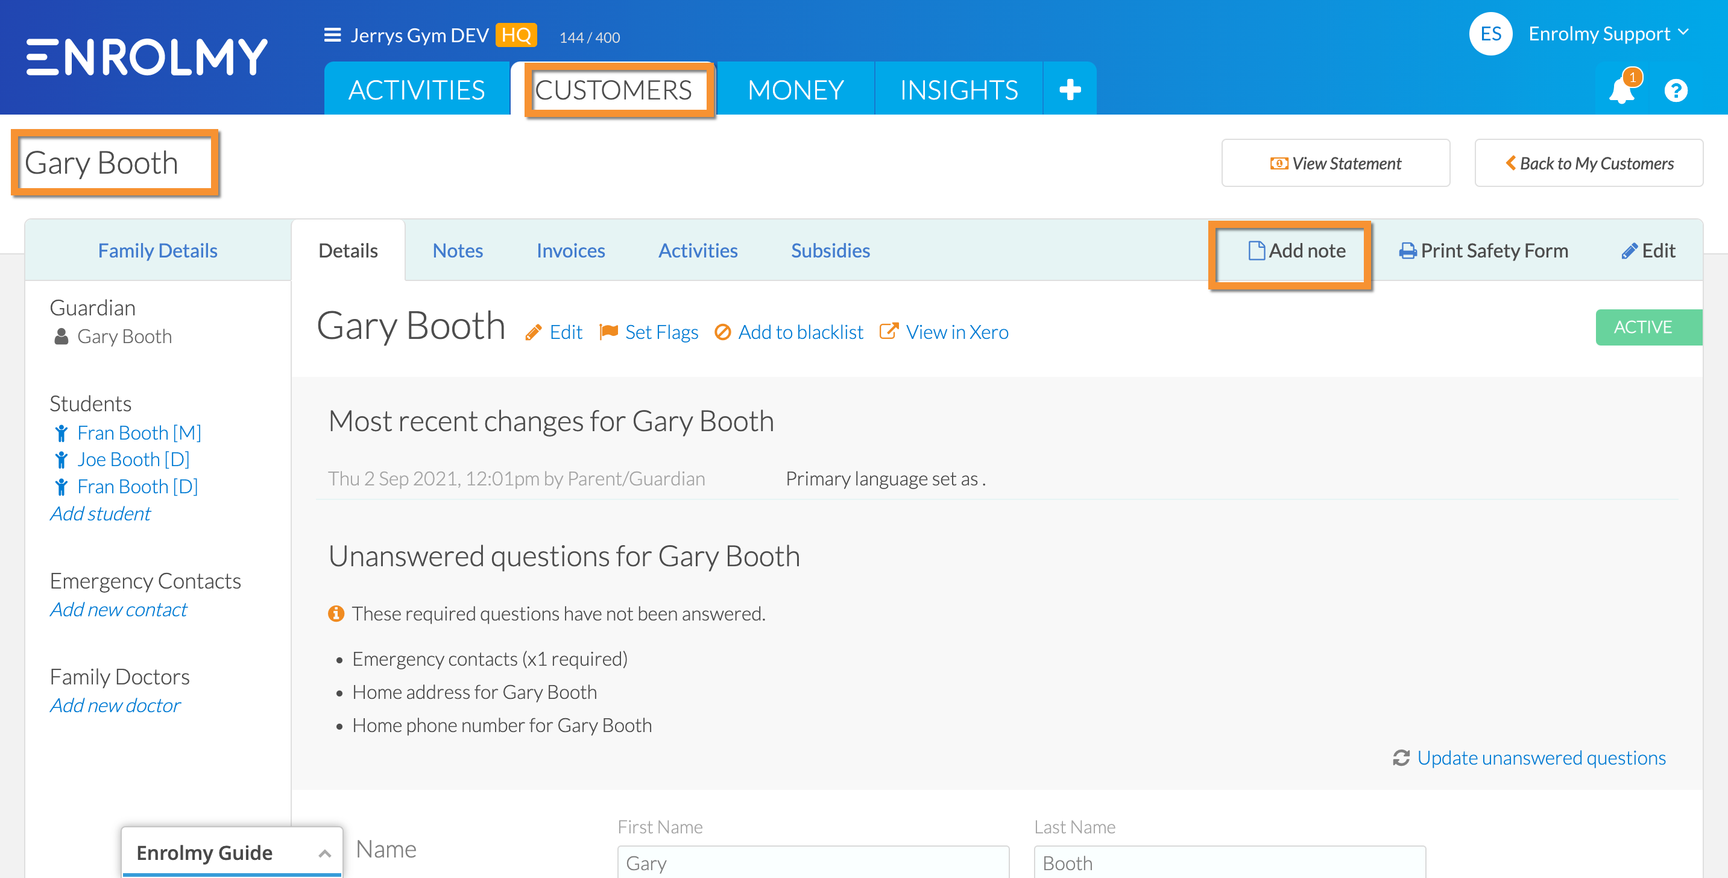1728x878 pixels.
Task: Click the 'Primary language set as .' change entry
Action: [x=886, y=478]
